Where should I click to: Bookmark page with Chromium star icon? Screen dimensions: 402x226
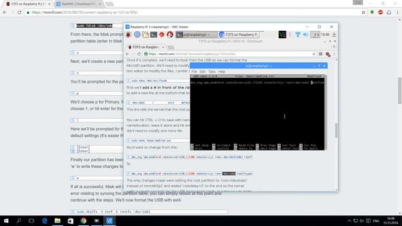313,54
